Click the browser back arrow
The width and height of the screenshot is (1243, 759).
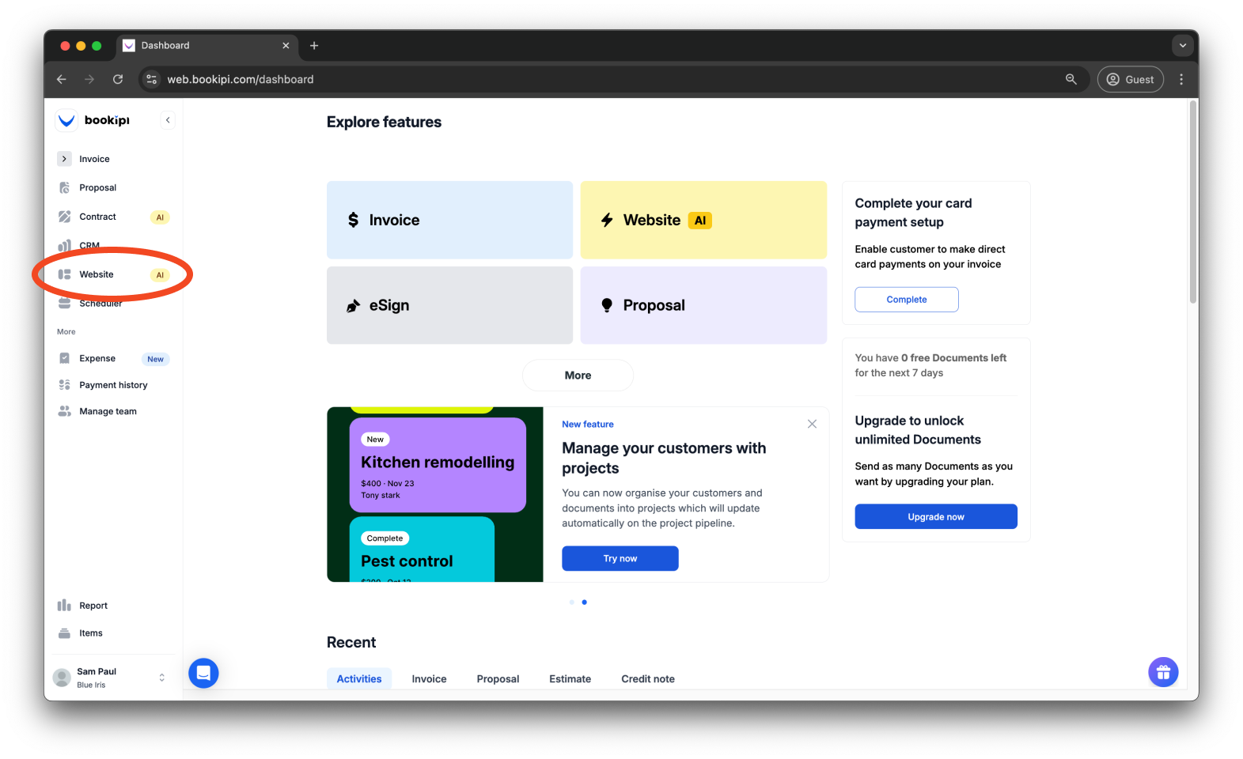click(62, 79)
